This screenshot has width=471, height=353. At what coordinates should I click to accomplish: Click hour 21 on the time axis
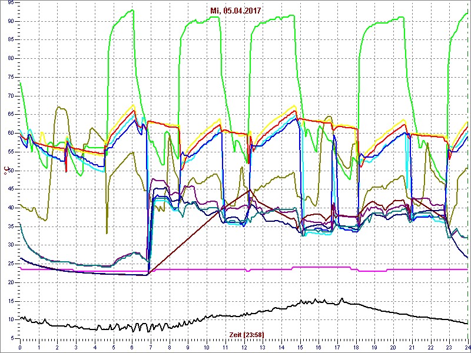[x=412, y=346]
